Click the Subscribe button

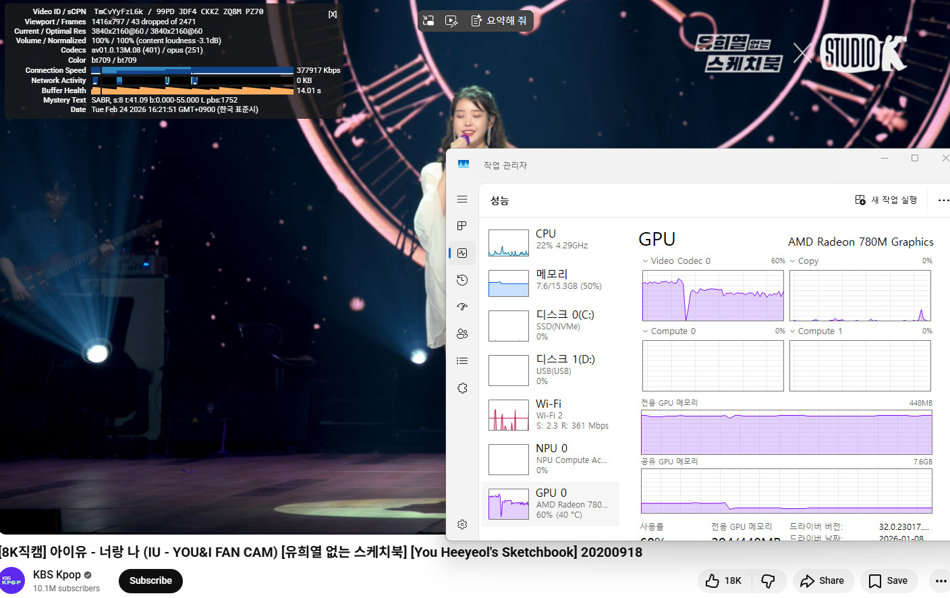(x=150, y=580)
